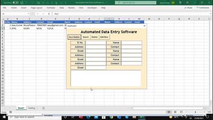213x120 pixels.
Task: Toggle the AutoSave switch
Action: tap(16, 3)
